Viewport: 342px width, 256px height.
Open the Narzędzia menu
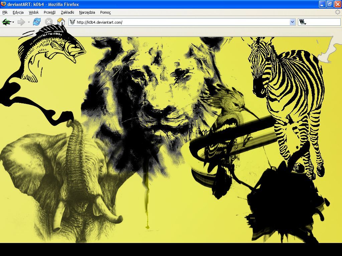pos(87,12)
